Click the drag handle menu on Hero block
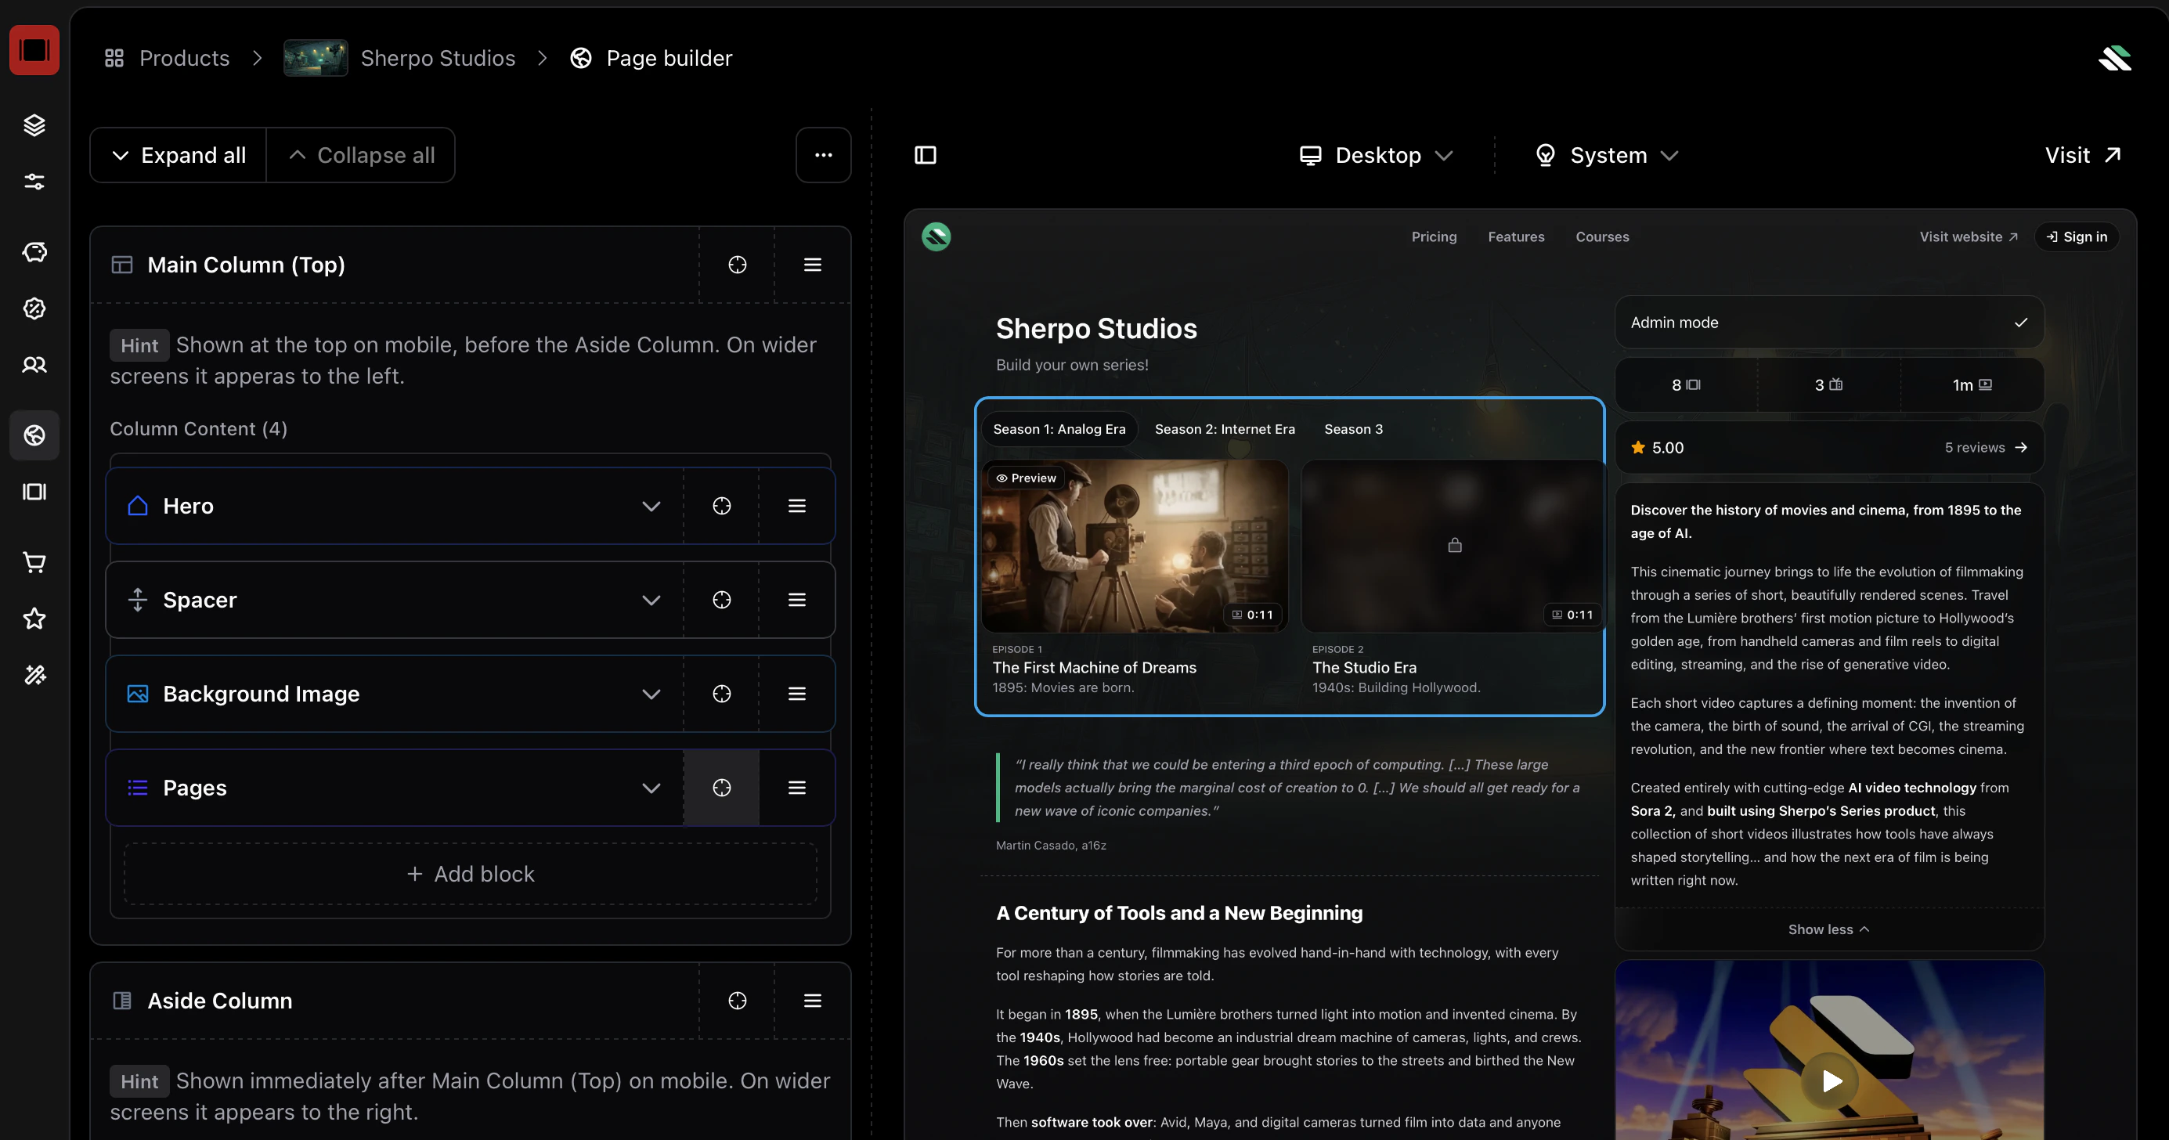The height and width of the screenshot is (1140, 2169). tap(796, 506)
